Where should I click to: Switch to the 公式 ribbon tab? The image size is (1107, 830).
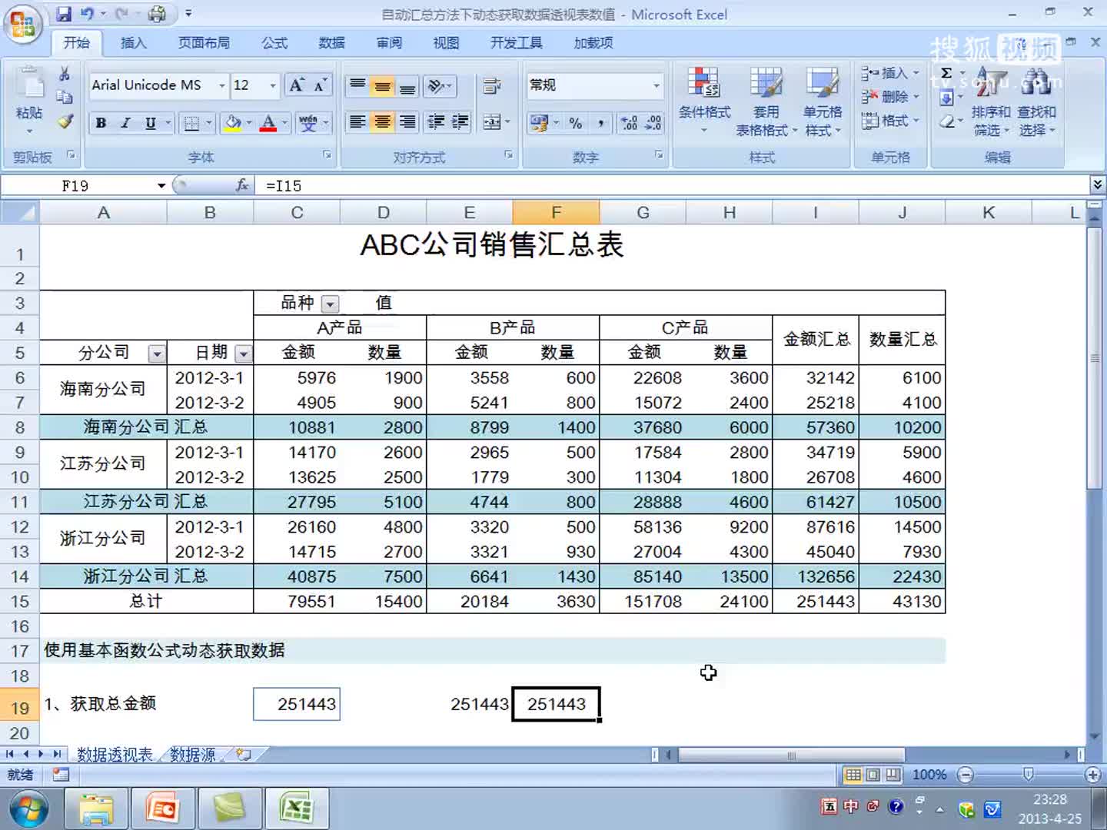tap(274, 43)
